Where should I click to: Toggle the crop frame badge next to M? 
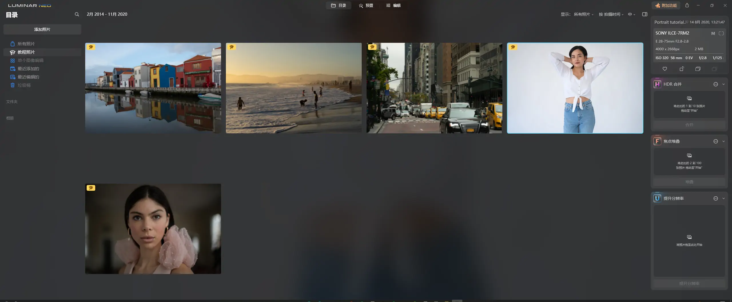(x=721, y=33)
